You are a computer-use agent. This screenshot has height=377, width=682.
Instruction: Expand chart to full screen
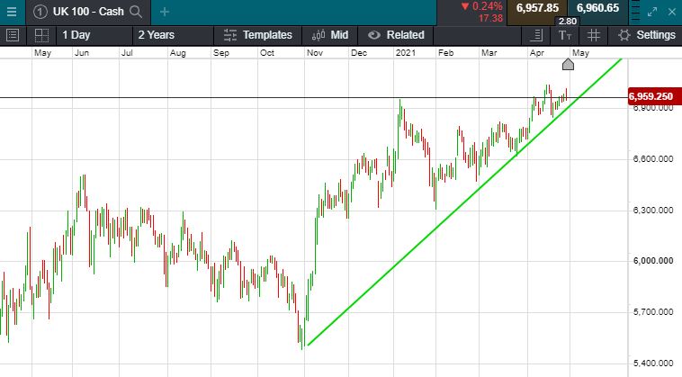click(x=652, y=12)
